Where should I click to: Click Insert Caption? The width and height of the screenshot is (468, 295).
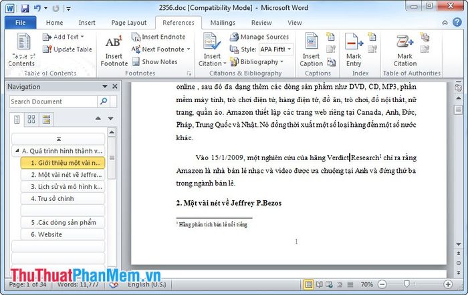pyautogui.click(x=311, y=50)
